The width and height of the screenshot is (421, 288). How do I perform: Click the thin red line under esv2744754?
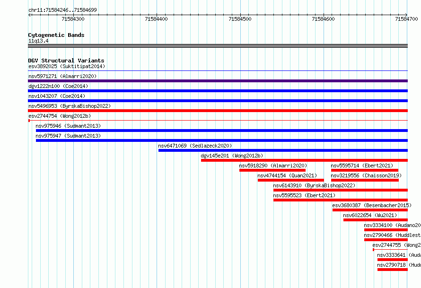[x=218, y=121]
